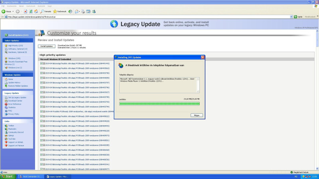Click the red Stop page icon
Screen dimensions: 319x179
coord(26,12)
